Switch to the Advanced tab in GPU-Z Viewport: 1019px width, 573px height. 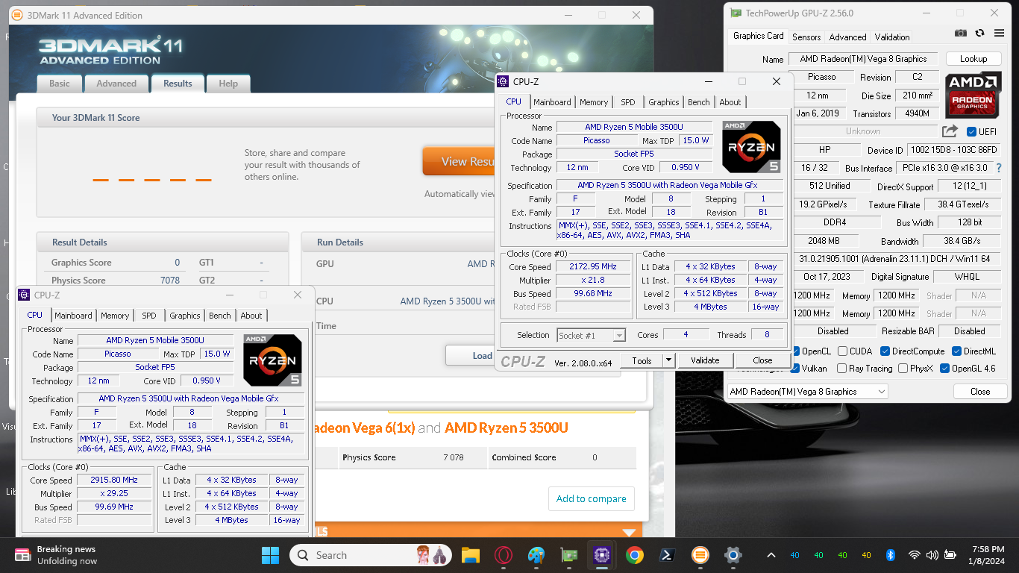tap(848, 37)
